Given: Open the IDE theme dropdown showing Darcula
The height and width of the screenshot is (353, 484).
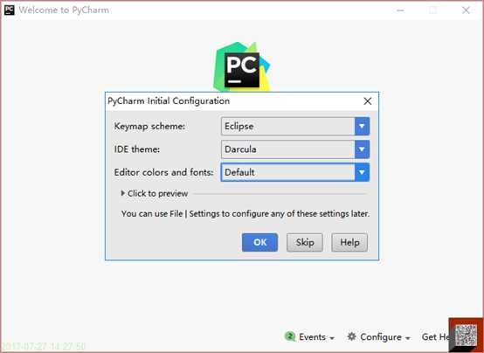Looking at the screenshot, I should click(x=295, y=149).
